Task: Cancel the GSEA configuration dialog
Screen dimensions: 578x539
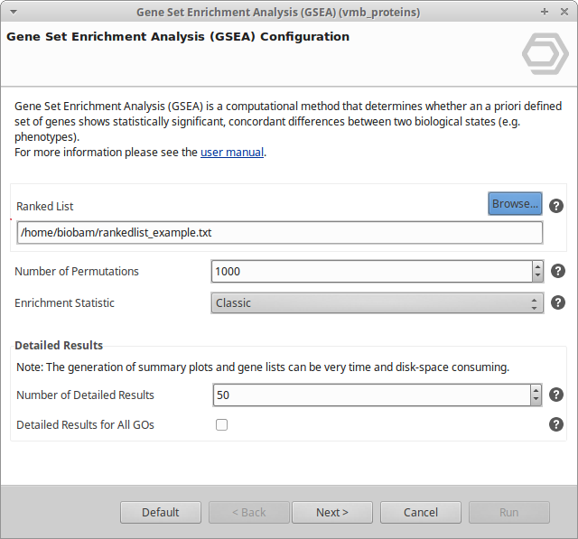Action: point(420,512)
